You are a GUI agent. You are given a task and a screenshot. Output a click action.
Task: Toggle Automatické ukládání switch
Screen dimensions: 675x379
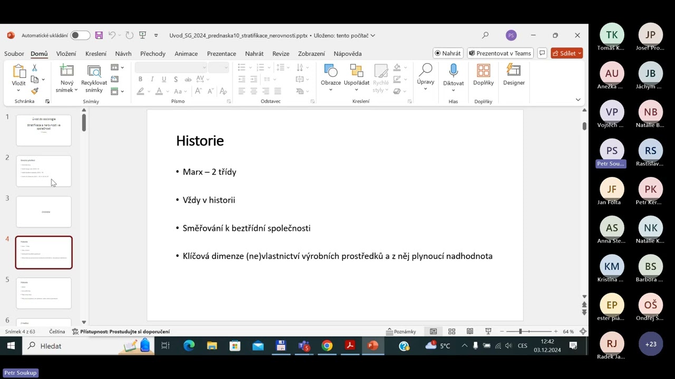[x=80, y=35]
